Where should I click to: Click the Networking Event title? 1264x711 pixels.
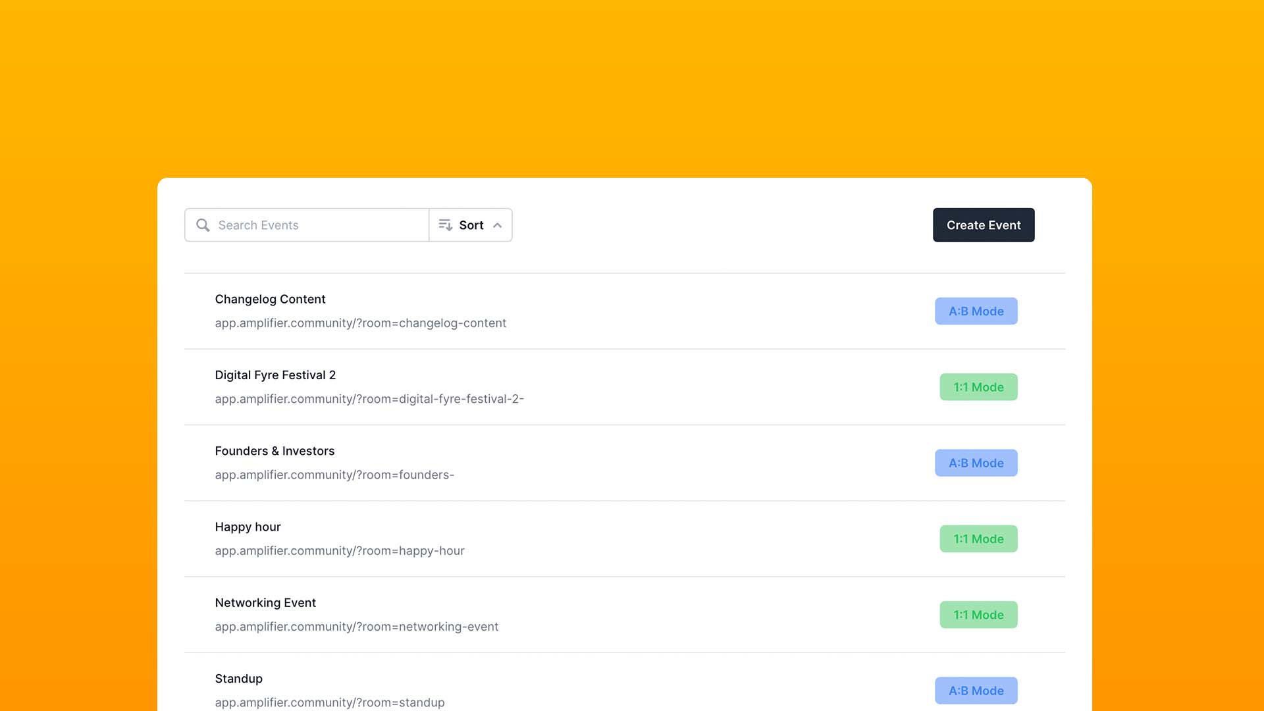(265, 602)
